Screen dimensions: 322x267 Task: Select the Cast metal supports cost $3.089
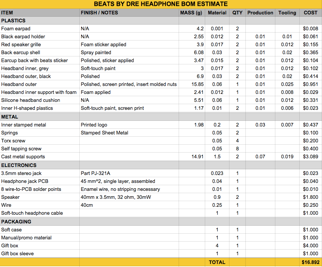(x=311, y=157)
